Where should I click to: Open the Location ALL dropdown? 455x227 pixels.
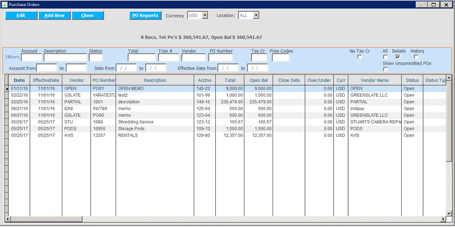click(256, 15)
